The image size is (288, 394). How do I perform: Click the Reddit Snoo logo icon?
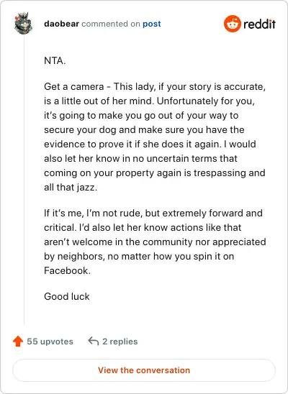[x=233, y=24]
